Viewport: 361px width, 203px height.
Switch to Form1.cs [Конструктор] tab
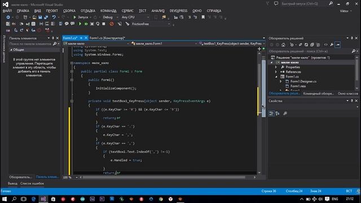(107, 38)
